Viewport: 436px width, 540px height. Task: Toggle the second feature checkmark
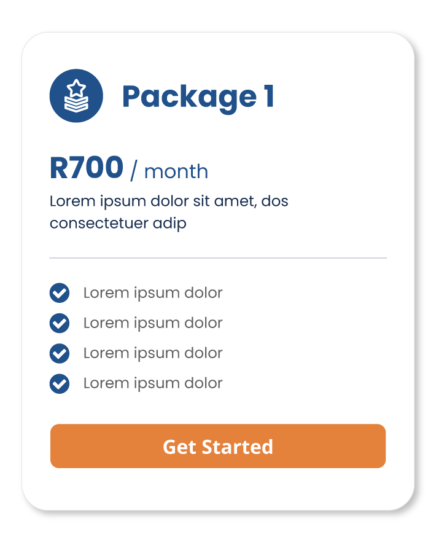pyautogui.click(x=60, y=323)
